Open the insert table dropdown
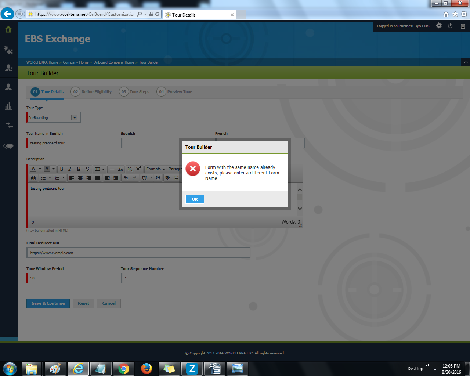The image size is (470, 376). pyautogui.click(x=100, y=169)
